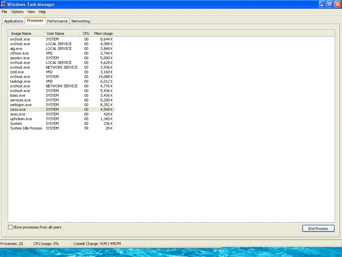Select the cmd.exe process
Image resolution: width=342 pixels, height=257 pixels.
click(x=61, y=72)
